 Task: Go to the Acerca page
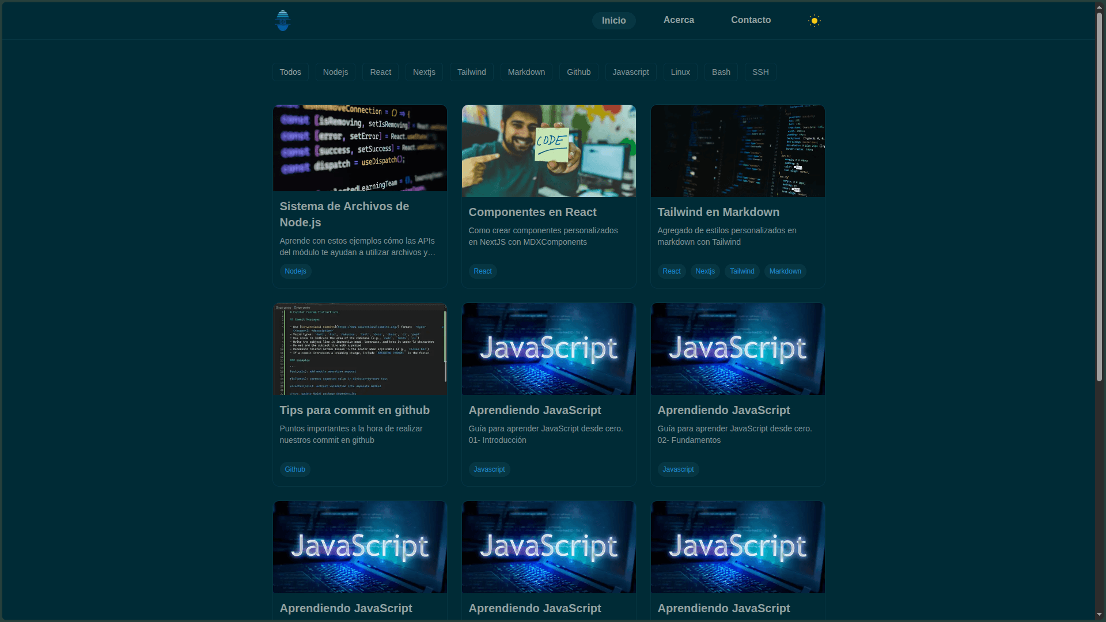679,20
